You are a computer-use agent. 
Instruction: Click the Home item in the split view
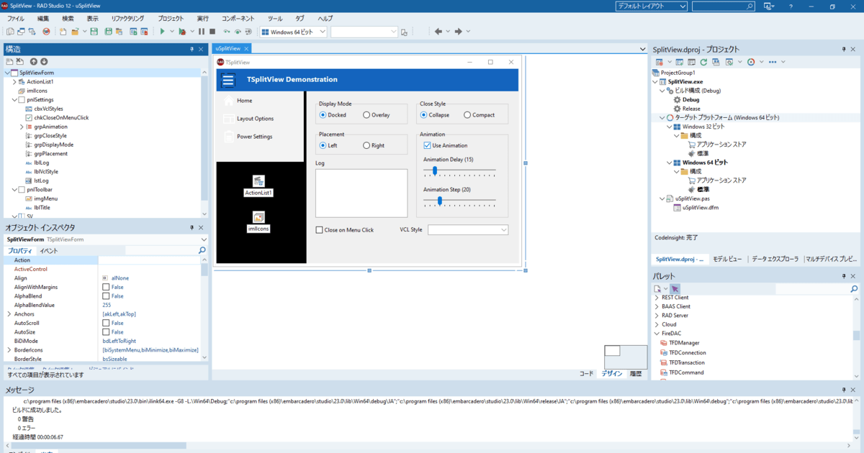(245, 101)
